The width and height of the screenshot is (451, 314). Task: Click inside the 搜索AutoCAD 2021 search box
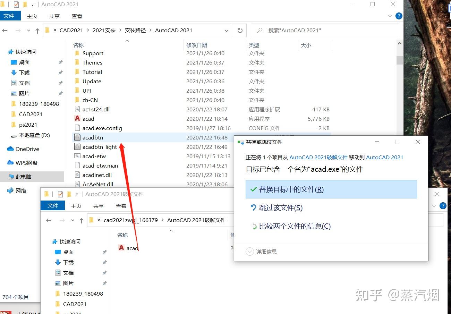pyautogui.click(x=325, y=30)
